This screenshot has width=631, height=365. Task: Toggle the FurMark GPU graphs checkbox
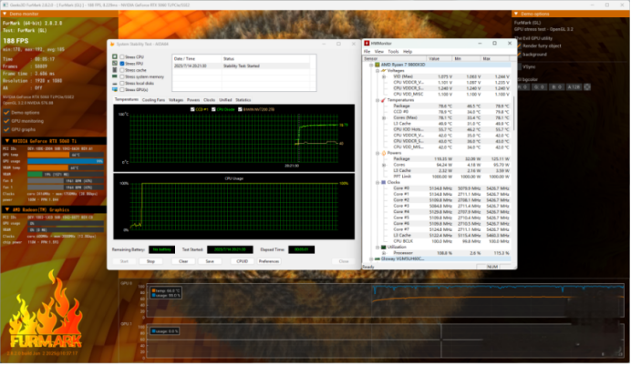click(6, 129)
